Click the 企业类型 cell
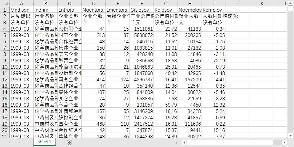Viewport: 294px width, 147px height. click(x=69, y=16)
